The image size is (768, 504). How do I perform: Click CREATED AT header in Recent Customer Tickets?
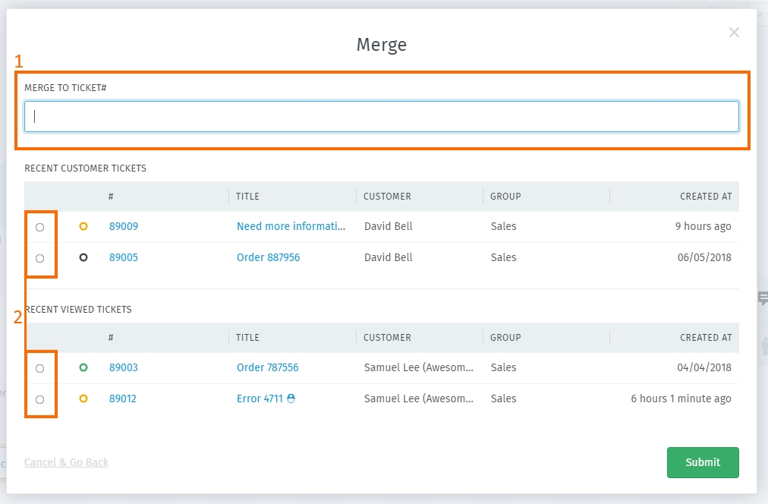[x=706, y=197]
